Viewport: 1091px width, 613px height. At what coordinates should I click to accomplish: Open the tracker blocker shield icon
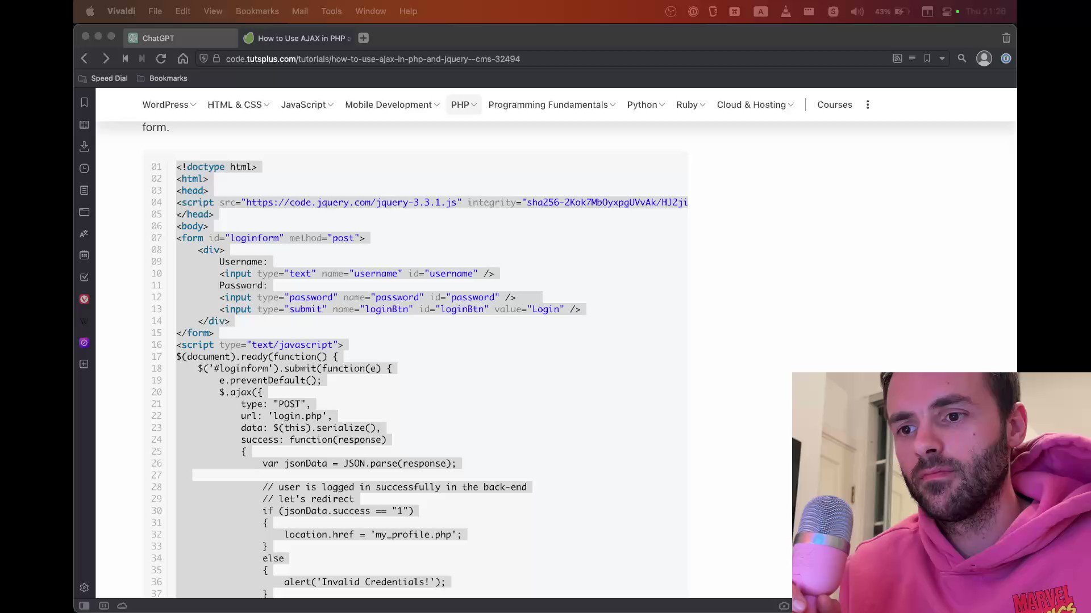tap(204, 58)
